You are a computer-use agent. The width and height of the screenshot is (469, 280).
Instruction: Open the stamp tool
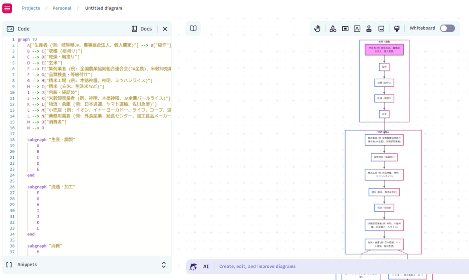(x=369, y=28)
